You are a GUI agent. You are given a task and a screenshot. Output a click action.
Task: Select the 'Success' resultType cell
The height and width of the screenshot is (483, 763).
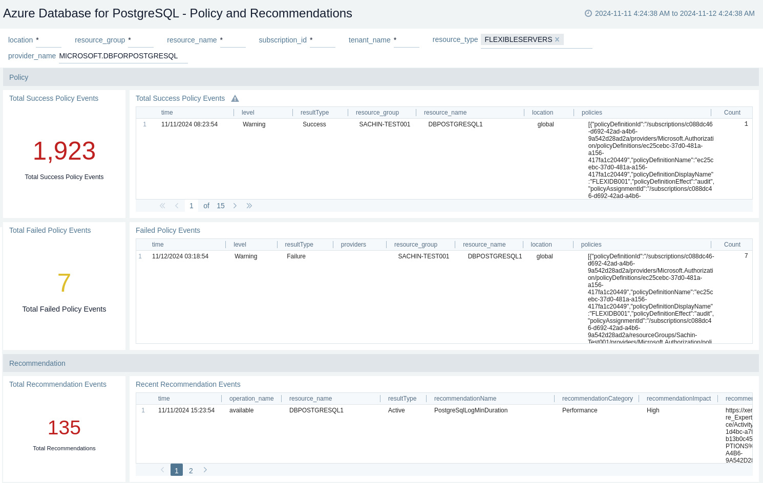(x=314, y=124)
